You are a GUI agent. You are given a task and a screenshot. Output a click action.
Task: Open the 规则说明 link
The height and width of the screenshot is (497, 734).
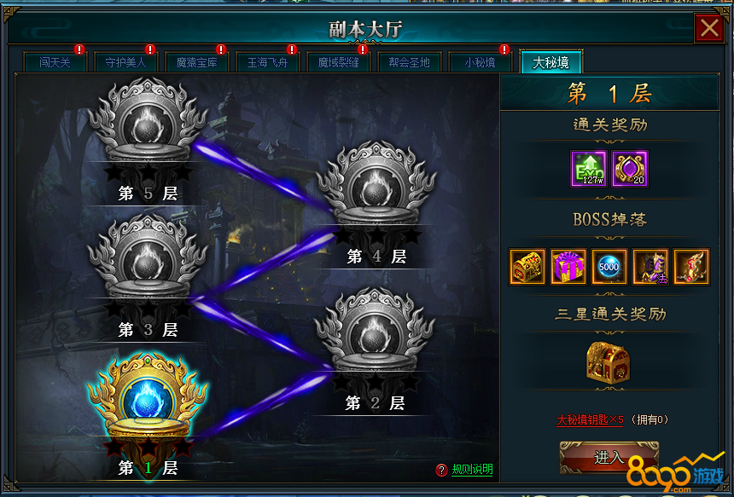click(x=472, y=470)
